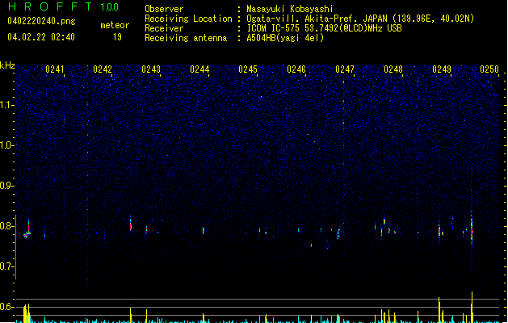508x323 pixels.
Task: Click the date stamp 04.02.22 02:40
Action: 41,37
